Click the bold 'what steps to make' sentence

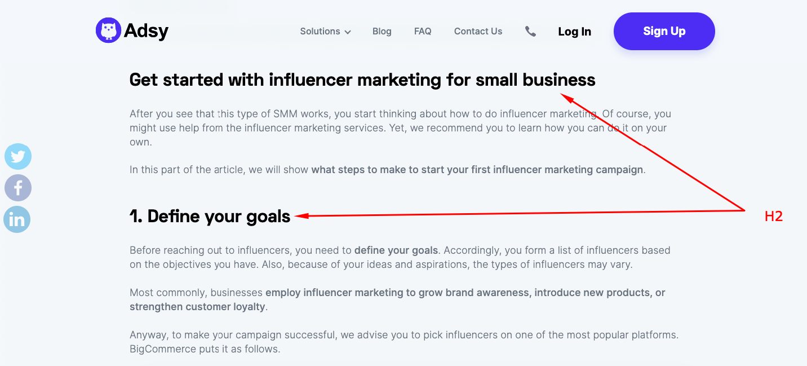coord(477,170)
